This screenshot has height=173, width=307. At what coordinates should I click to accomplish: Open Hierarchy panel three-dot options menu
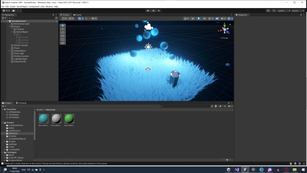tap(56, 15)
